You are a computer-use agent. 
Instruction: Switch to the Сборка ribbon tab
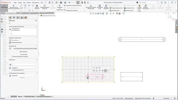[x=3, y=13]
